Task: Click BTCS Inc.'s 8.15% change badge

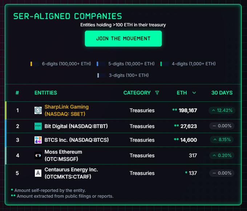Action: coord(222,140)
